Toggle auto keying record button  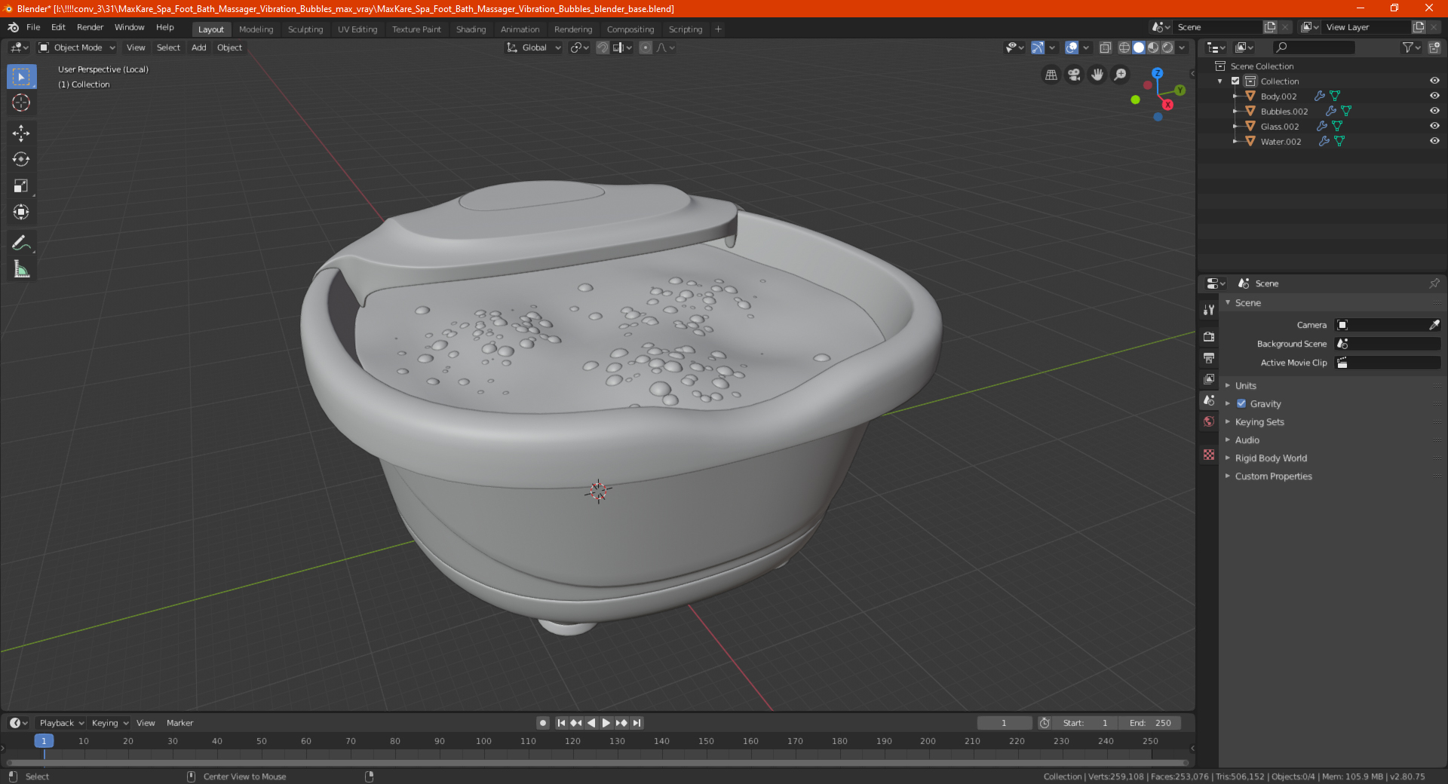coord(542,723)
